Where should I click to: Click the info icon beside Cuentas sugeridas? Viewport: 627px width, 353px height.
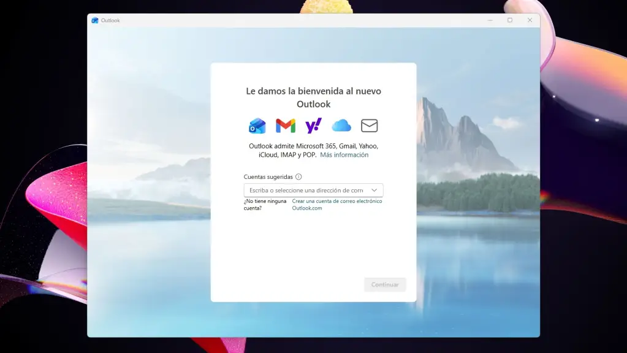[x=298, y=177]
